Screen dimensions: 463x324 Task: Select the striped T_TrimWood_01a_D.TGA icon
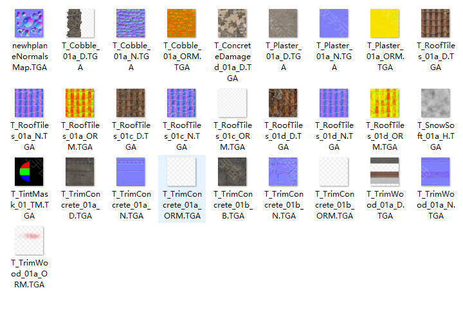[x=385, y=172]
